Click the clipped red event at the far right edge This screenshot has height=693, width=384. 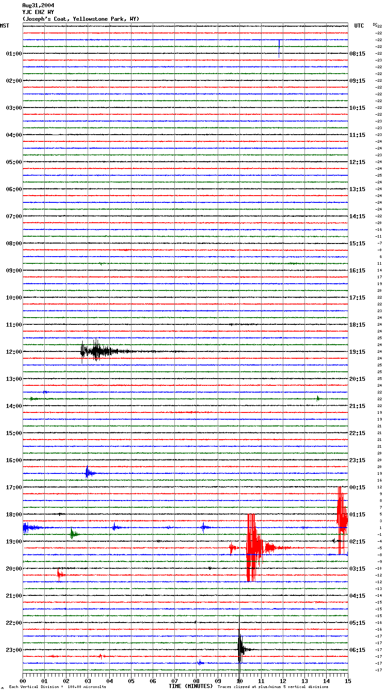(342, 520)
